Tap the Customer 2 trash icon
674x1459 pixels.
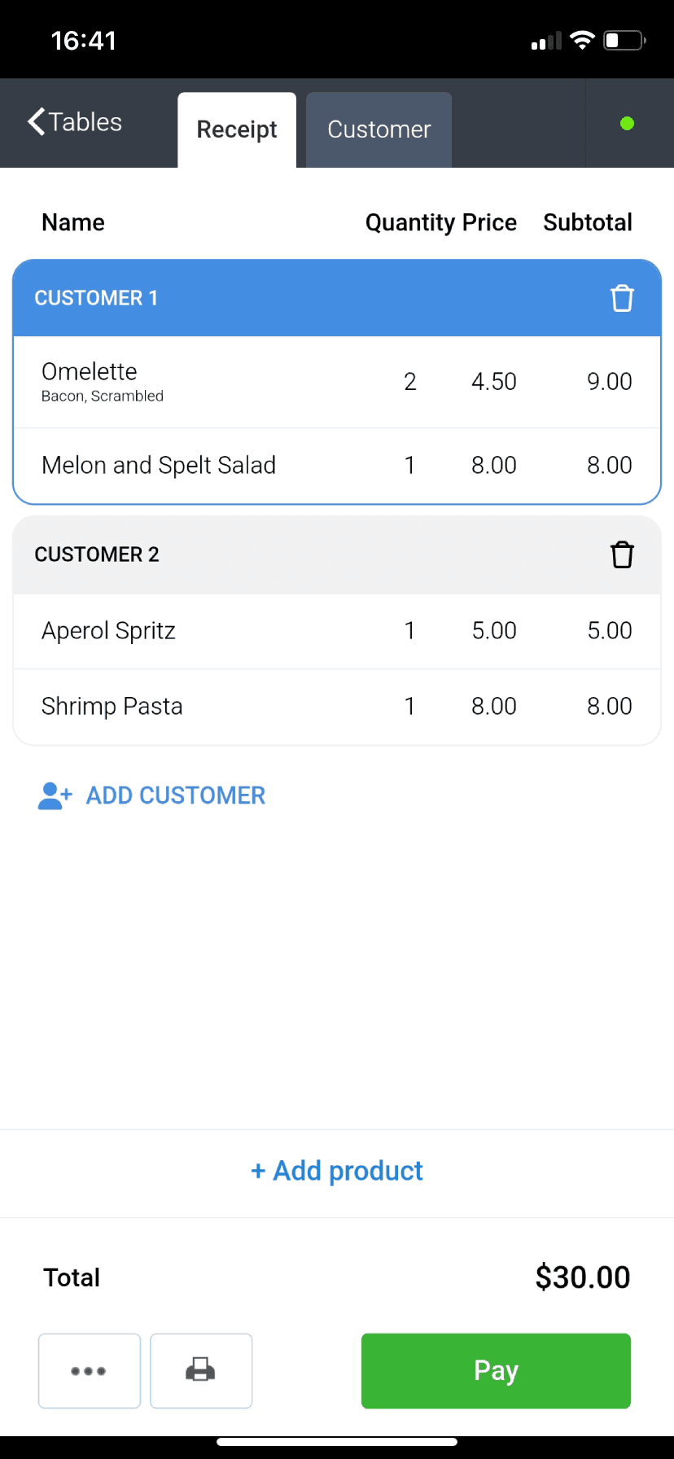622,554
